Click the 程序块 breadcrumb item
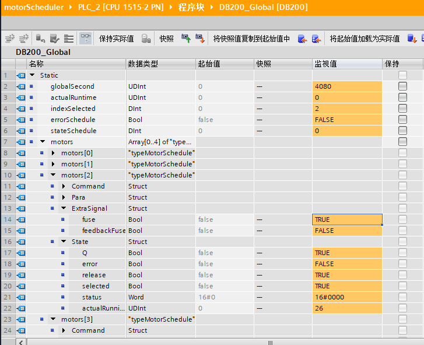The width and height of the screenshot is (424, 345). coord(191,8)
